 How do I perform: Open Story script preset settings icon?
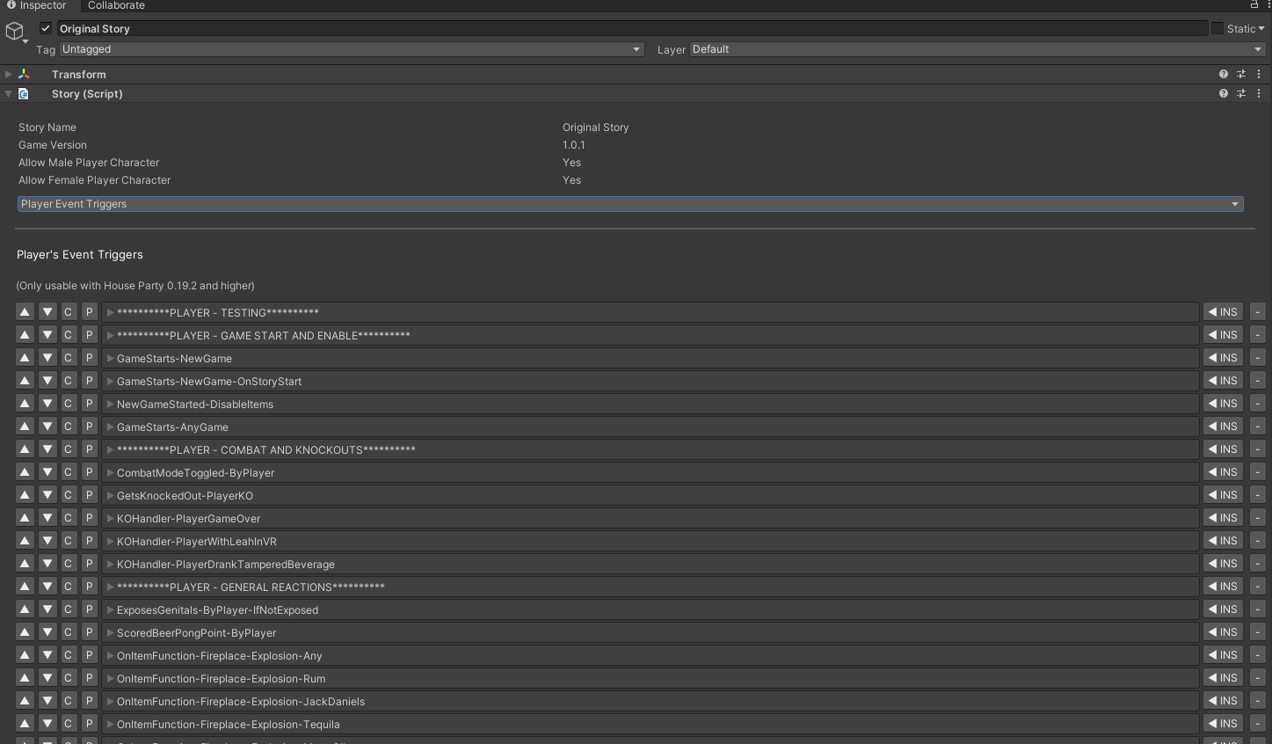[1240, 94]
